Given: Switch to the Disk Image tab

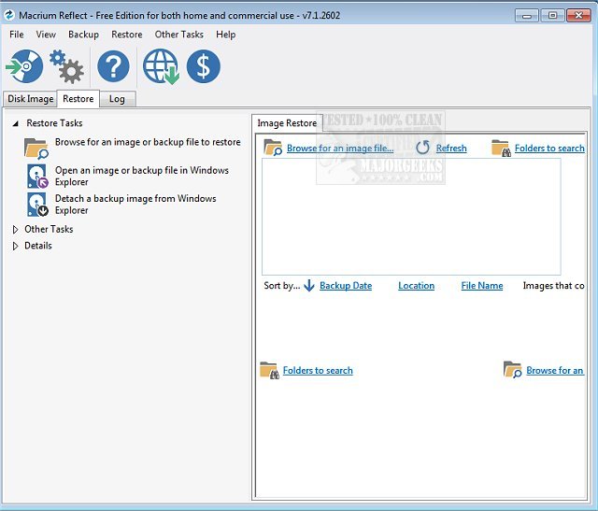Looking at the screenshot, I should pos(31,99).
